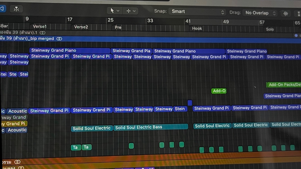Screen dimensions: 301x169
Task: Jump to the Verse2 marker
Action: (x=81, y=27)
